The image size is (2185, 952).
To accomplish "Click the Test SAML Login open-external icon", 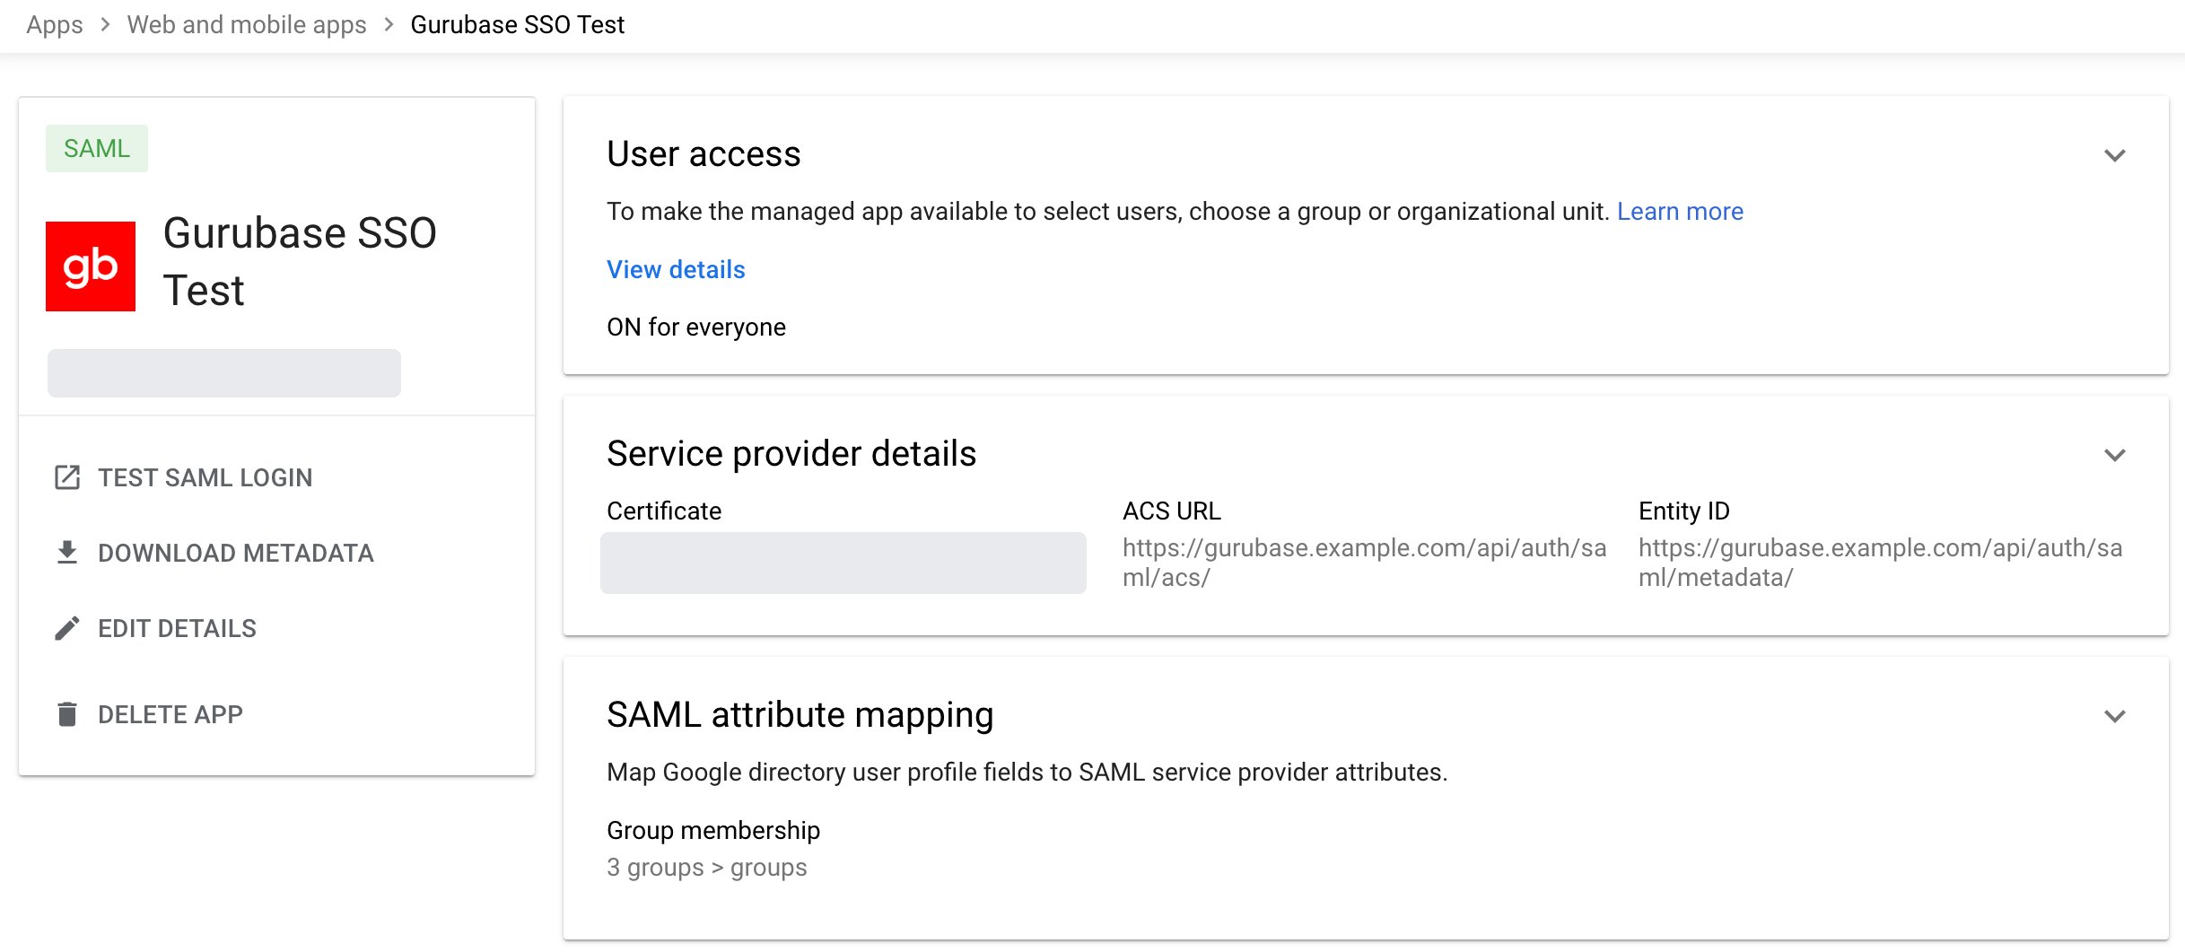I will click(67, 477).
